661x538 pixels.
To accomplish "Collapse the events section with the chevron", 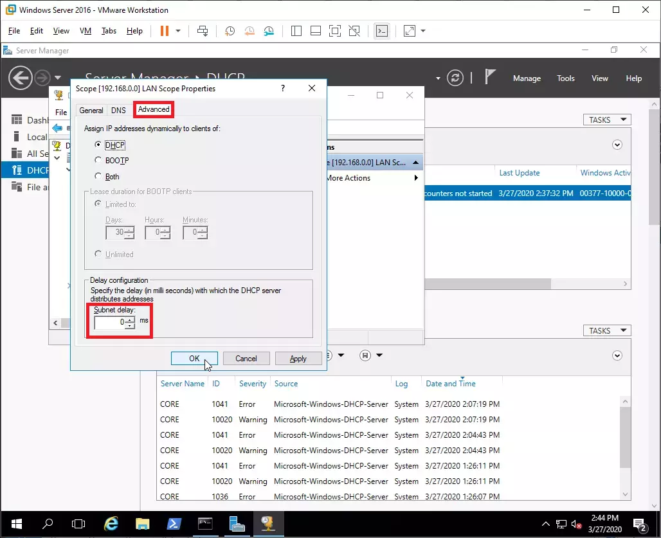I will [x=617, y=355].
